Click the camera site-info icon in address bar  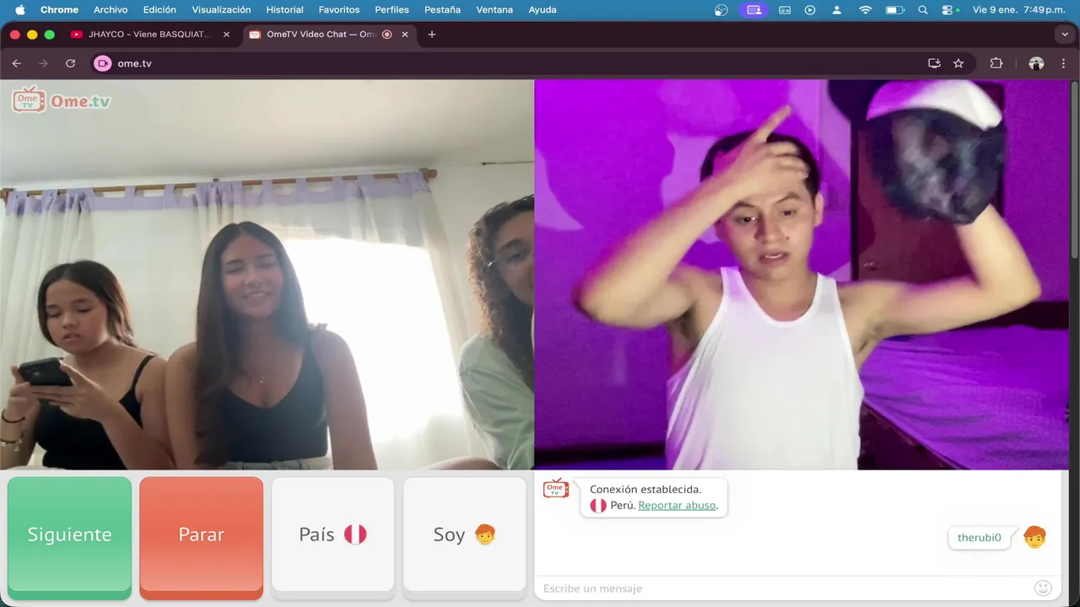[x=103, y=63]
